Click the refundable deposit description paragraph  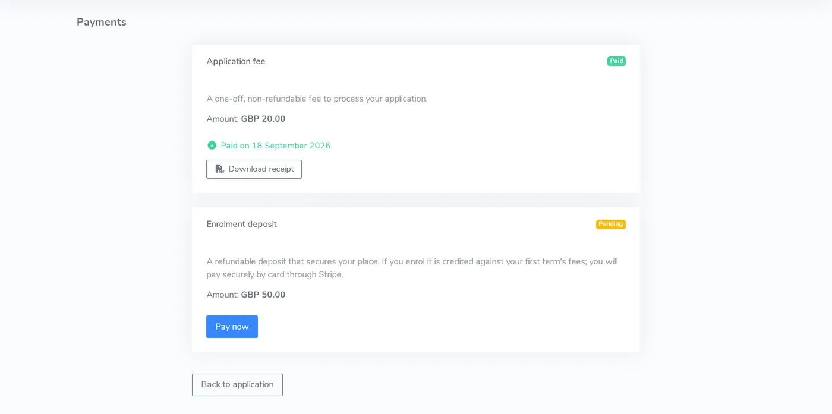coord(412,268)
